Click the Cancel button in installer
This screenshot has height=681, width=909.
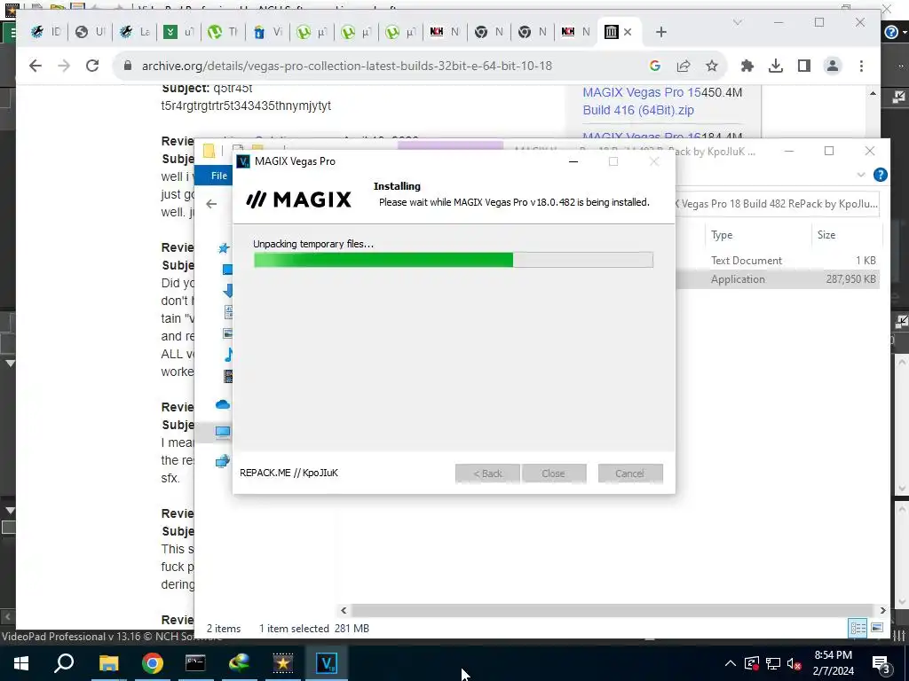[630, 474]
